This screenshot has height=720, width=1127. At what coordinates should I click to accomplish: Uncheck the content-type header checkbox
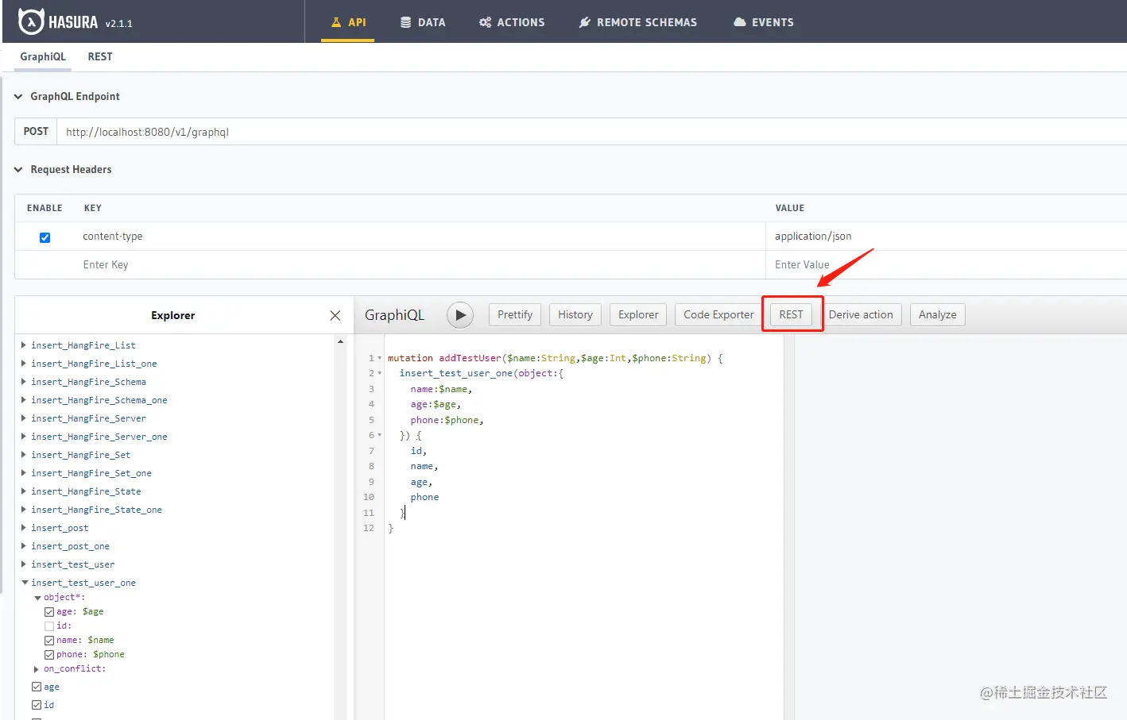click(45, 237)
